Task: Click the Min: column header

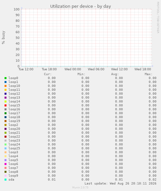Action: coord(81,74)
